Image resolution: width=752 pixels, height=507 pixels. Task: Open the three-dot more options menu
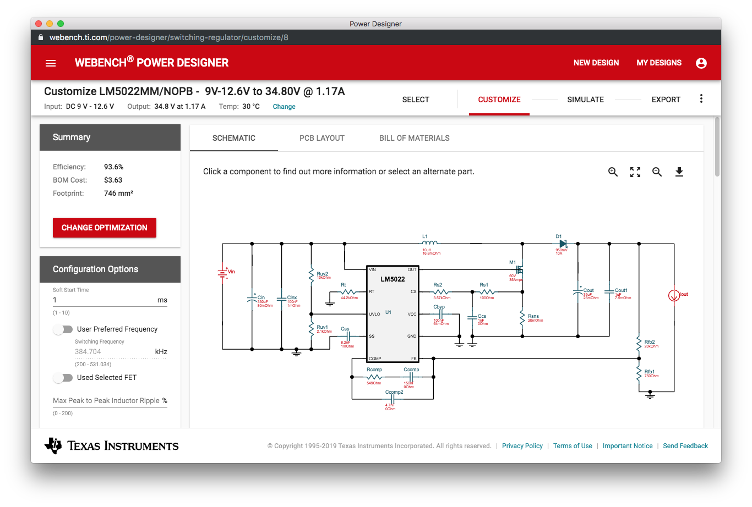point(701,99)
